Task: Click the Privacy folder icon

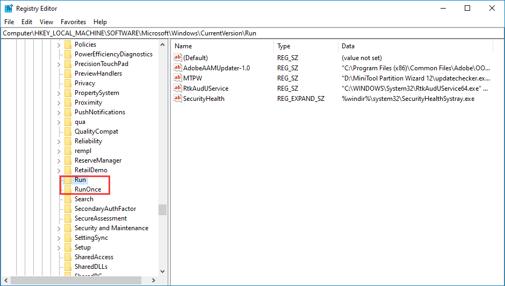Action: (x=68, y=83)
